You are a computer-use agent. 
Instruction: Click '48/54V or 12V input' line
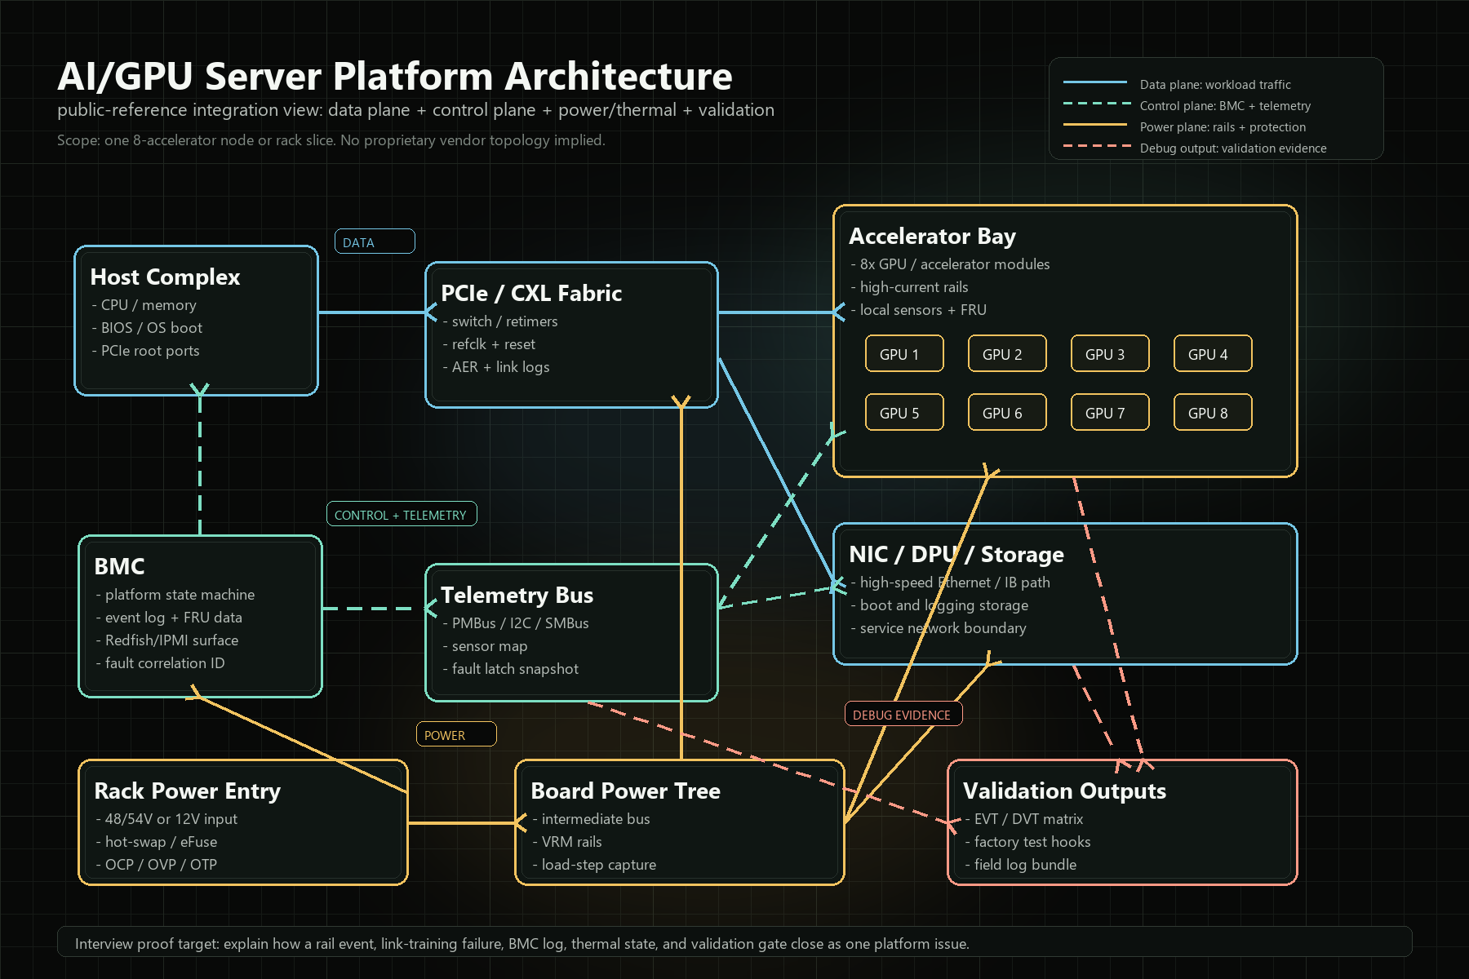[x=166, y=819]
